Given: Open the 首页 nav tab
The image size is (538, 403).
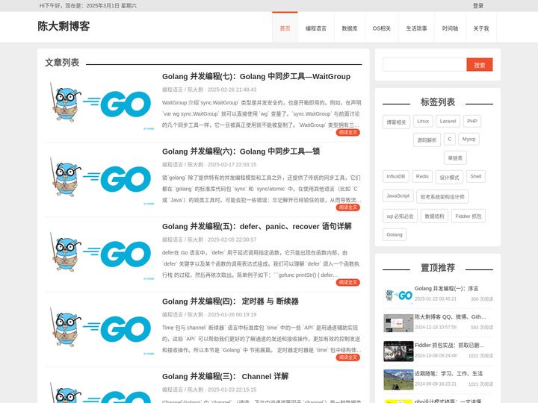Looking at the screenshot, I should (x=285, y=28).
